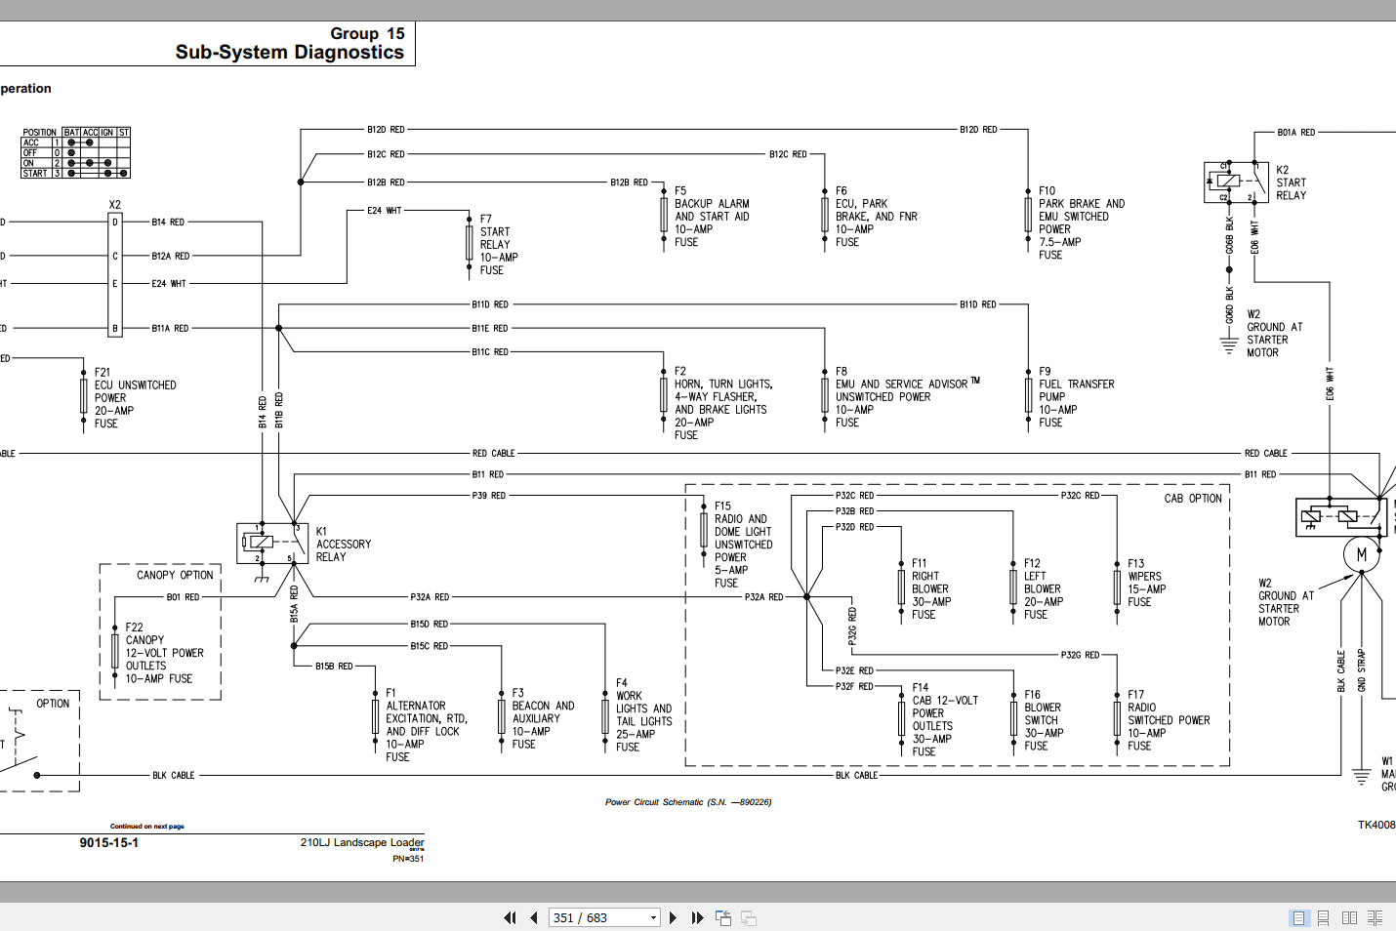This screenshot has width=1396, height=931.
Task: Select single page layout view
Action: [1298, 917]
